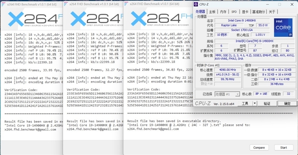Screen dimensions: 298x155
Task: Click the instruction set list starting with MMX, SSE
Action: point(255,57)
